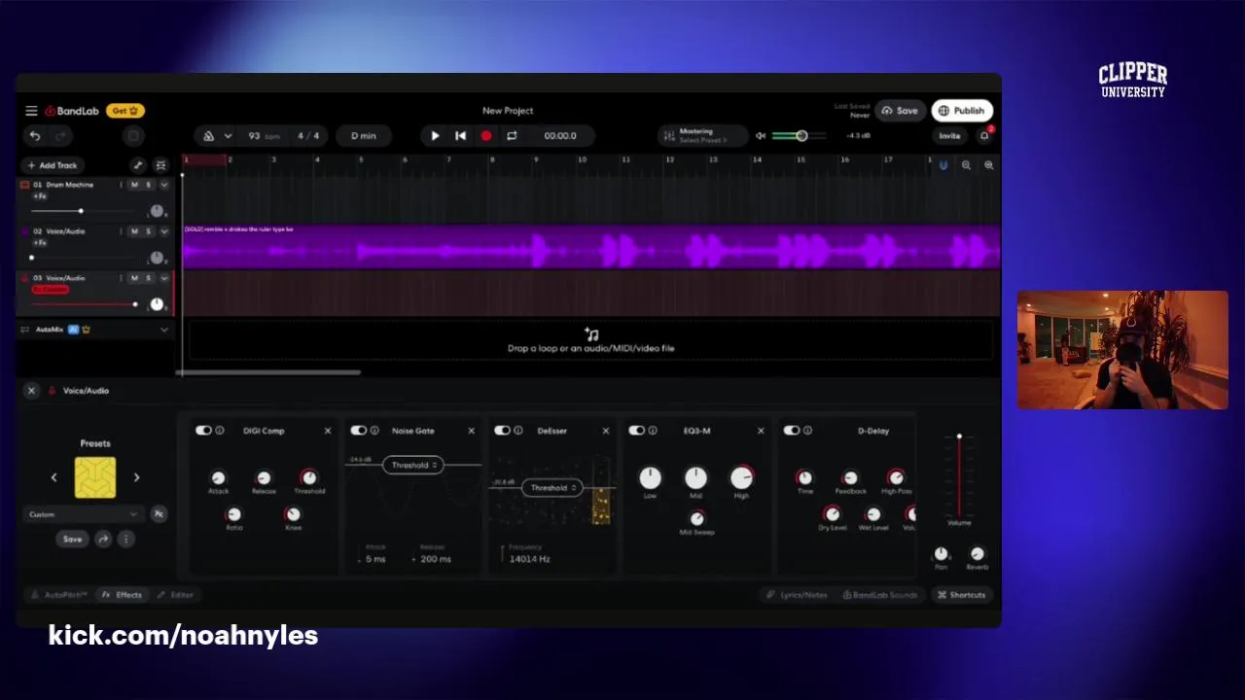Toggle DIGI Comp effect on/off

tap(203, 431)
